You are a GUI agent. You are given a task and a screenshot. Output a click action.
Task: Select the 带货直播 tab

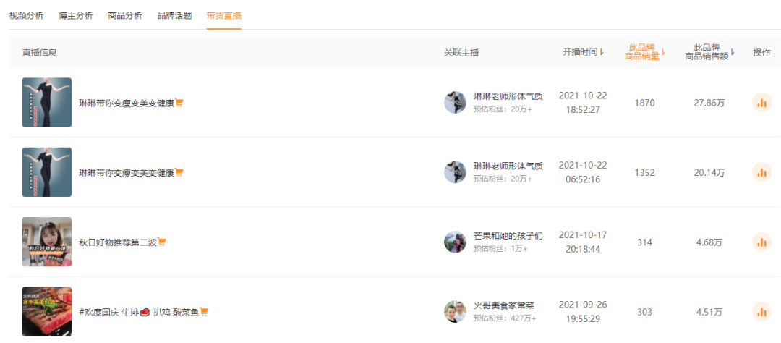pyautogui.click(x=223, y=15)
